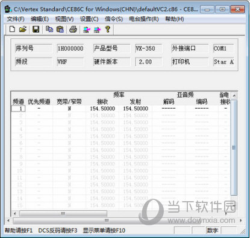Click the 频道 column header
250x238 pixels.
[18, 101]
